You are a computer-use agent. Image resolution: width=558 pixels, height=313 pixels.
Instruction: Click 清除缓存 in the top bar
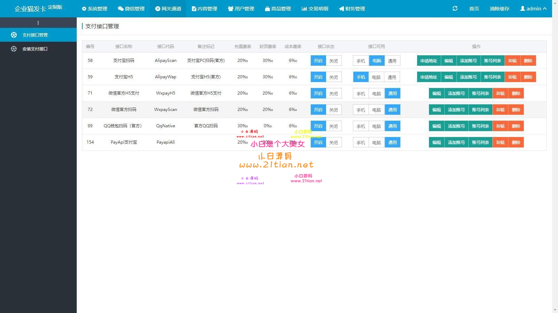click(x=499, y=9)
